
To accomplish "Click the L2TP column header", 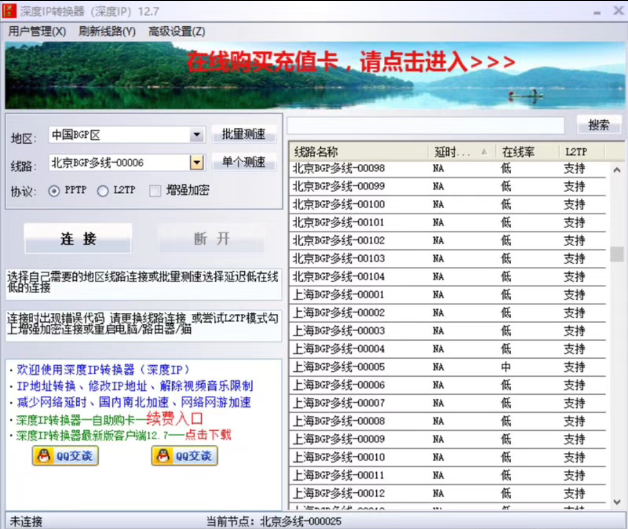I will pos(582,152).
